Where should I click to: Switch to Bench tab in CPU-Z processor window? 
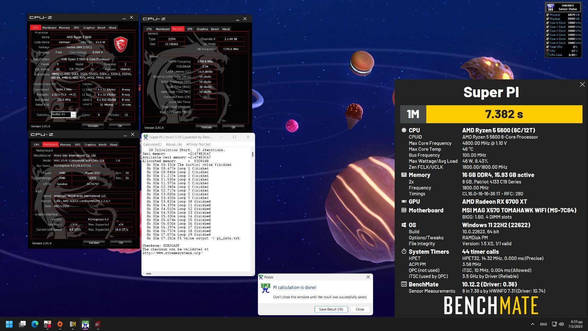point(101,28)
